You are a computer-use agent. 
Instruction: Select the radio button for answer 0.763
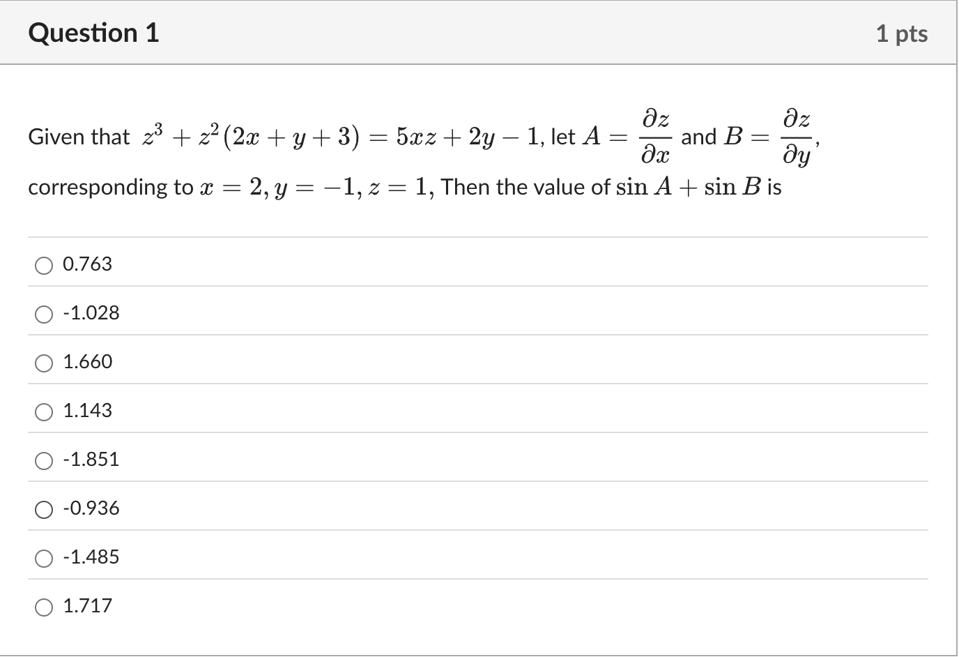click(x=44, y=265)
